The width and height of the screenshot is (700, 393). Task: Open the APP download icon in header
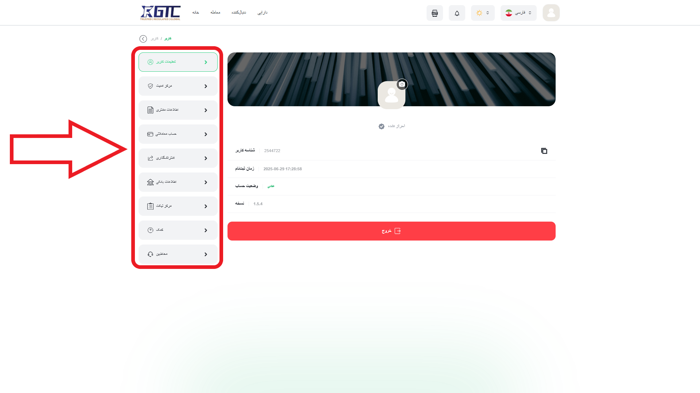coord(435,13)
